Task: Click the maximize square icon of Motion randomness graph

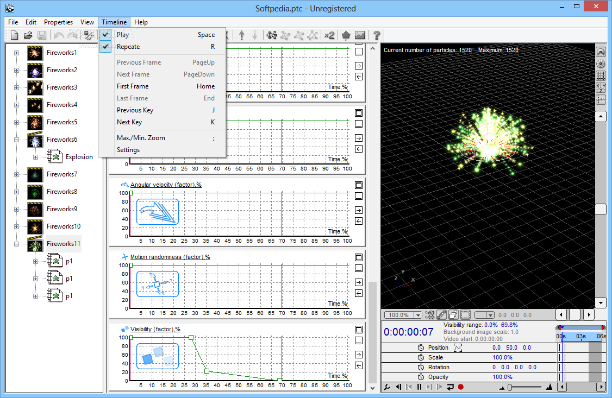Action: [359, 257]
